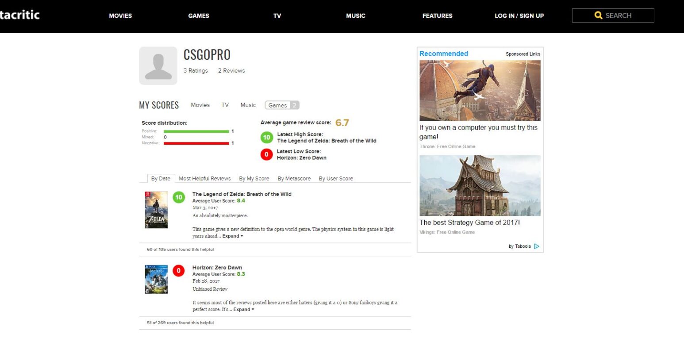Click the 2 Reviews text

tap(231, 71)
